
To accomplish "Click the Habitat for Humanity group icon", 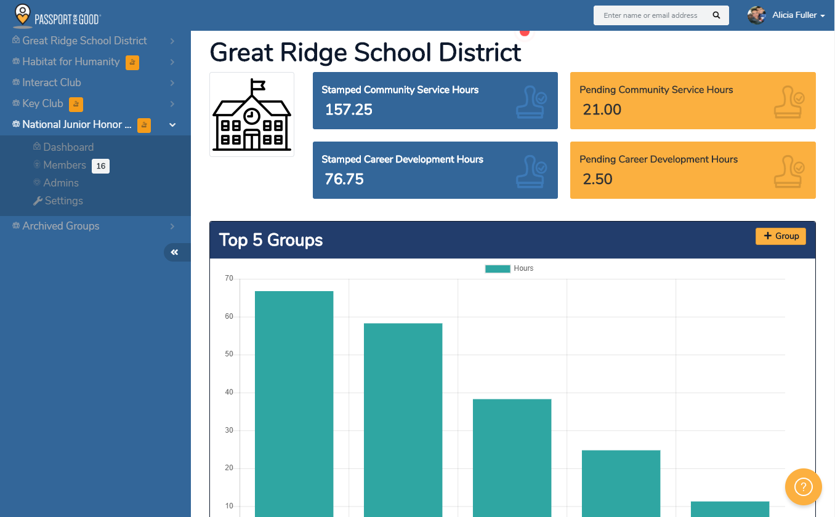I will tap(16, 62).
